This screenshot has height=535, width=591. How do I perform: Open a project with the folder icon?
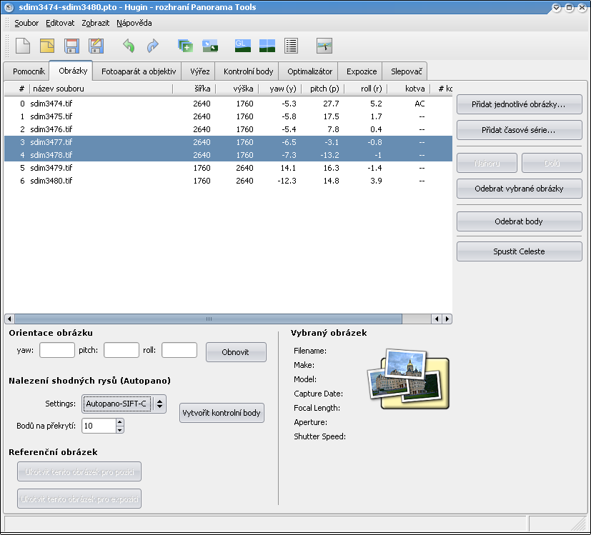pyautogui.click(x=47, y=46)
